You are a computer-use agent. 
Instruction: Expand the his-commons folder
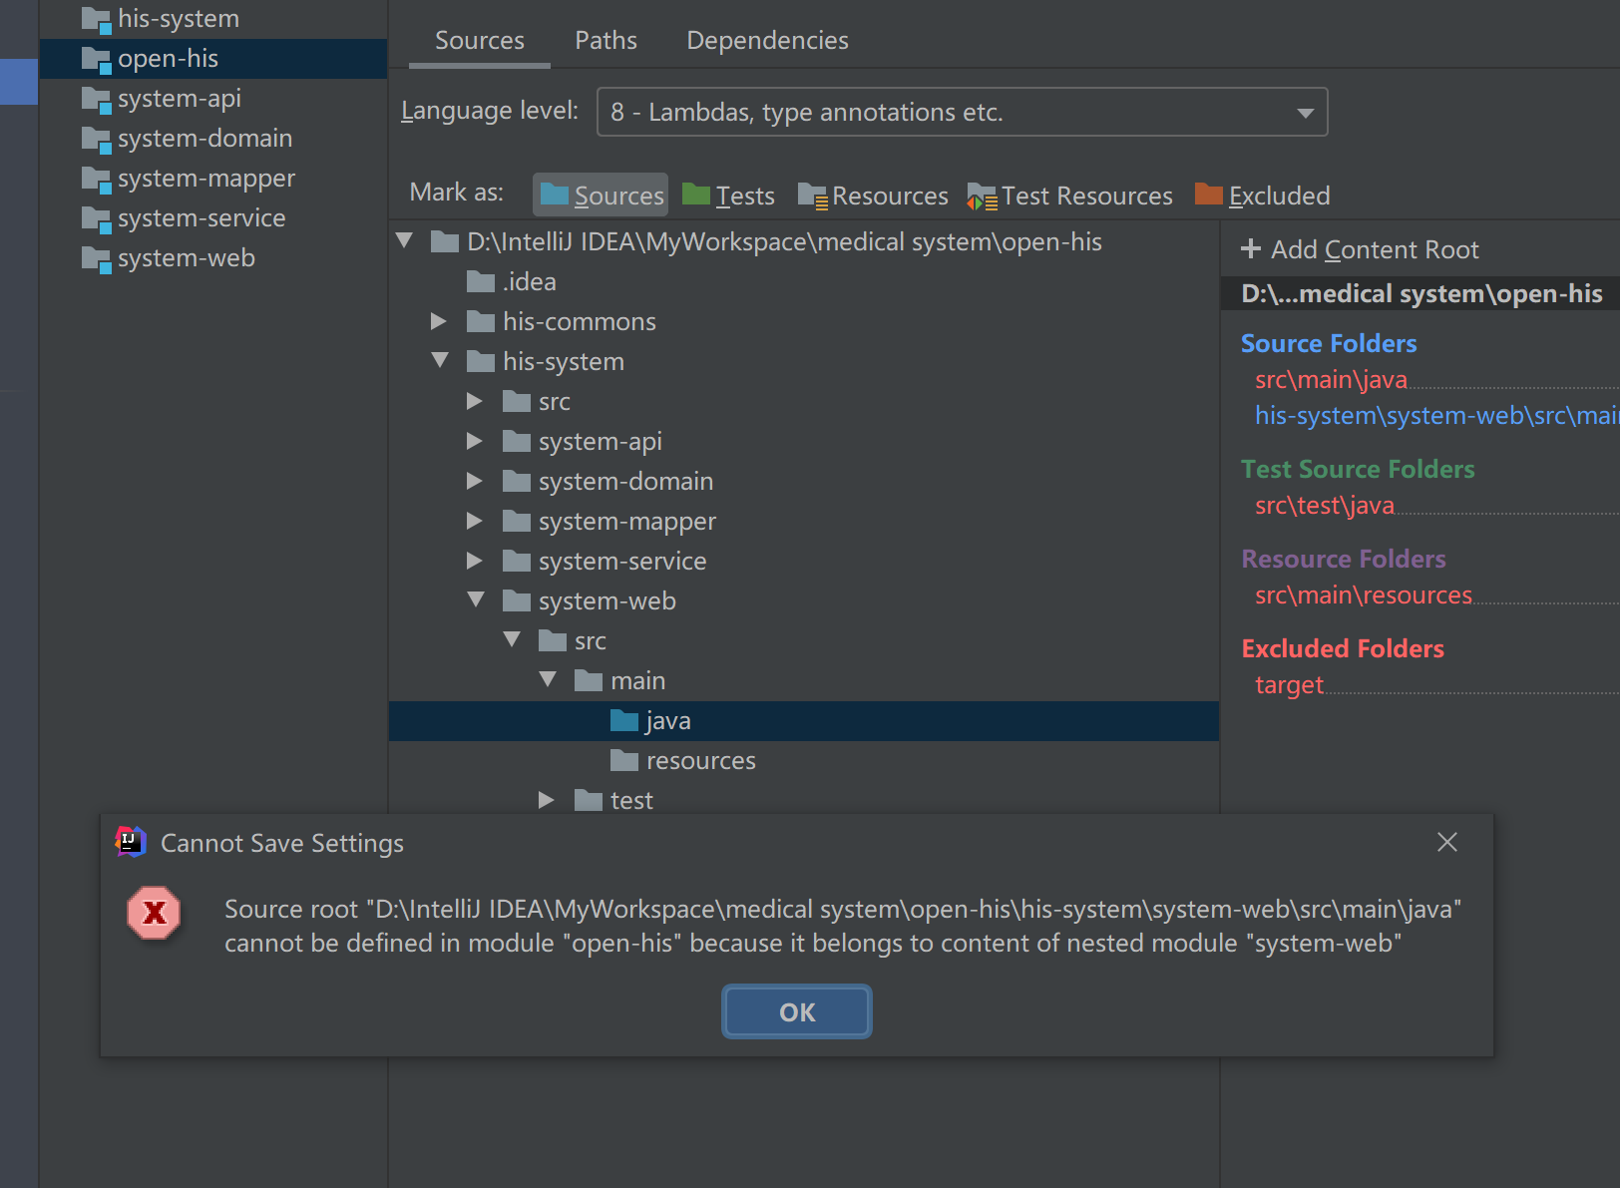pyautogui.click(x=439, y=321)
